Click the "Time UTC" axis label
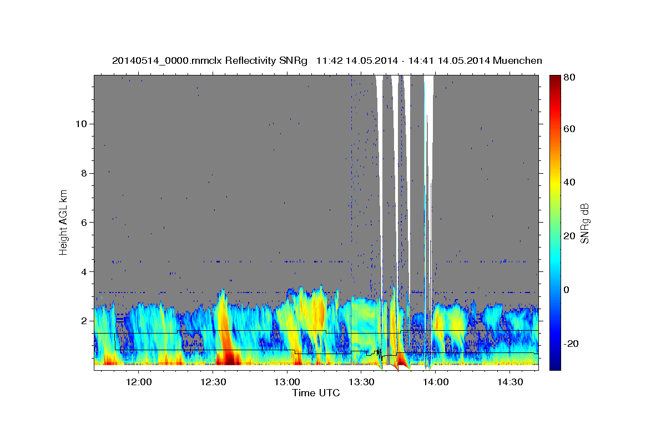This screenshot has width=666, height=444. (x=316, y=393)
